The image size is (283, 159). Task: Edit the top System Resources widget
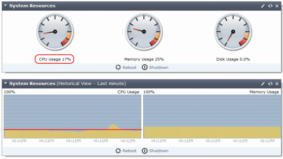click(x=263, y=6)
